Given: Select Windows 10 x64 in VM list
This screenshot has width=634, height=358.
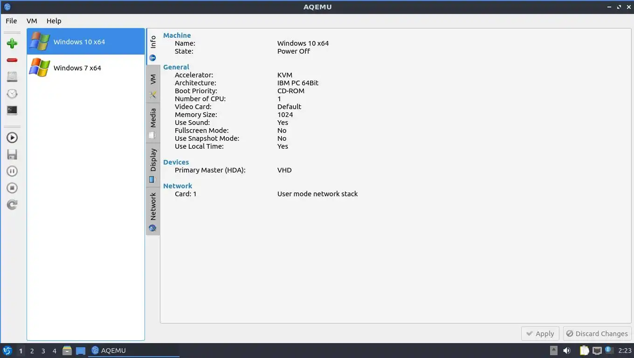Looking at the screenshot, I should click(x=86, y=41).
